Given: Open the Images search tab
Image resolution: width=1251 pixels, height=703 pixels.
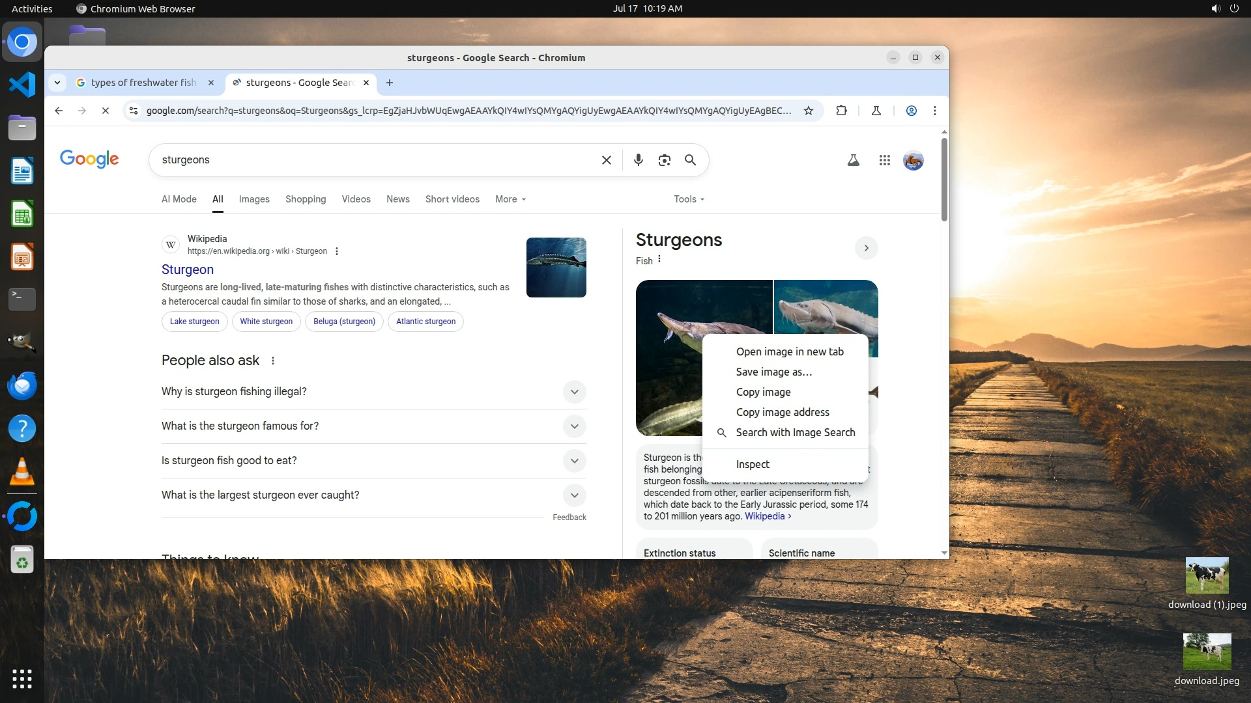Looking at the screenshot, I should coord(254,199).
